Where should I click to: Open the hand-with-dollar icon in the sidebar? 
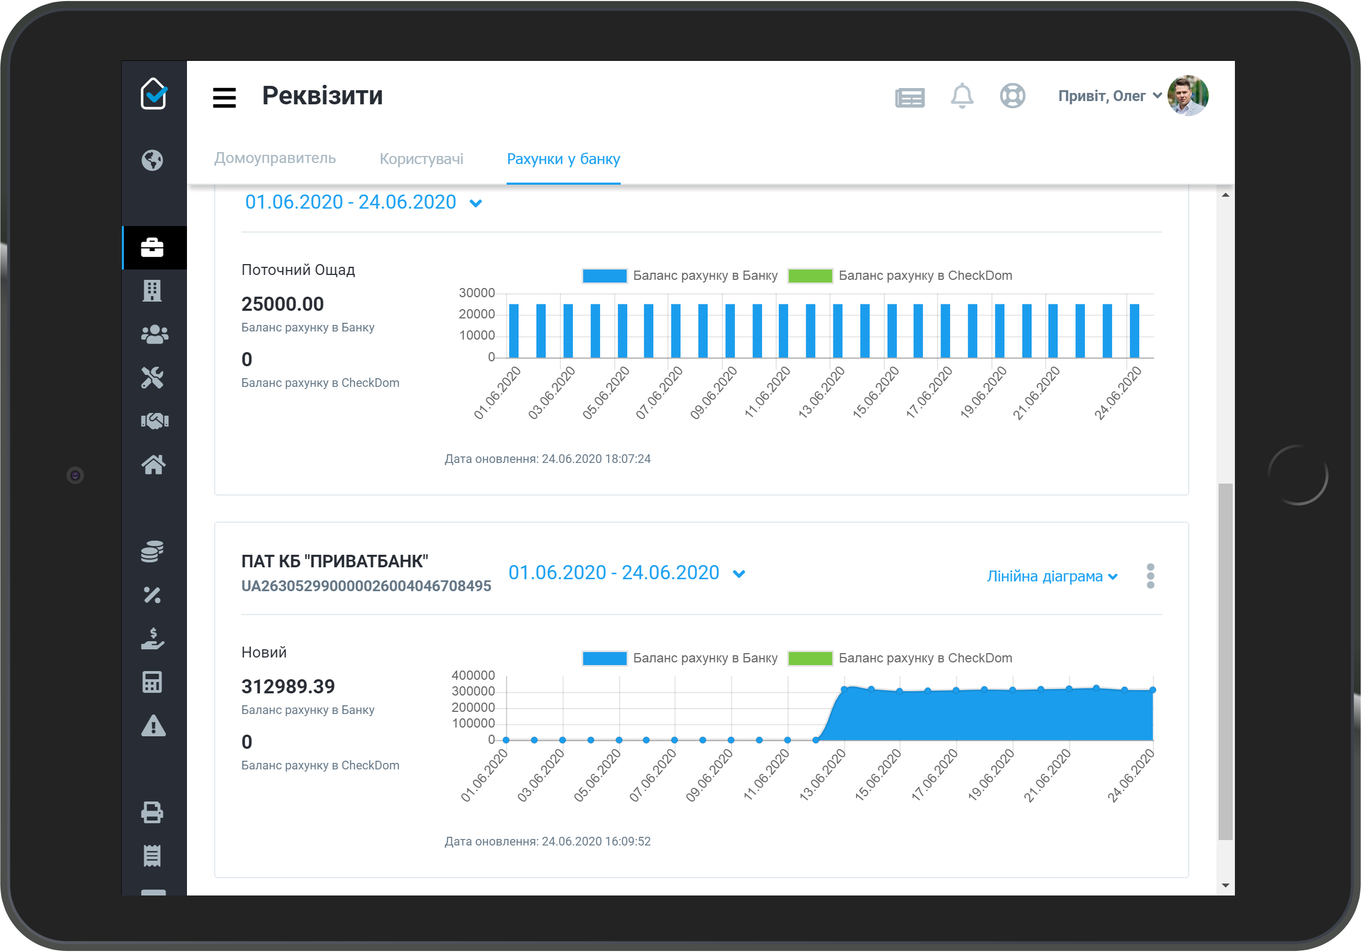152,638
